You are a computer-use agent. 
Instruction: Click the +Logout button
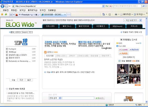click(123, 49)
